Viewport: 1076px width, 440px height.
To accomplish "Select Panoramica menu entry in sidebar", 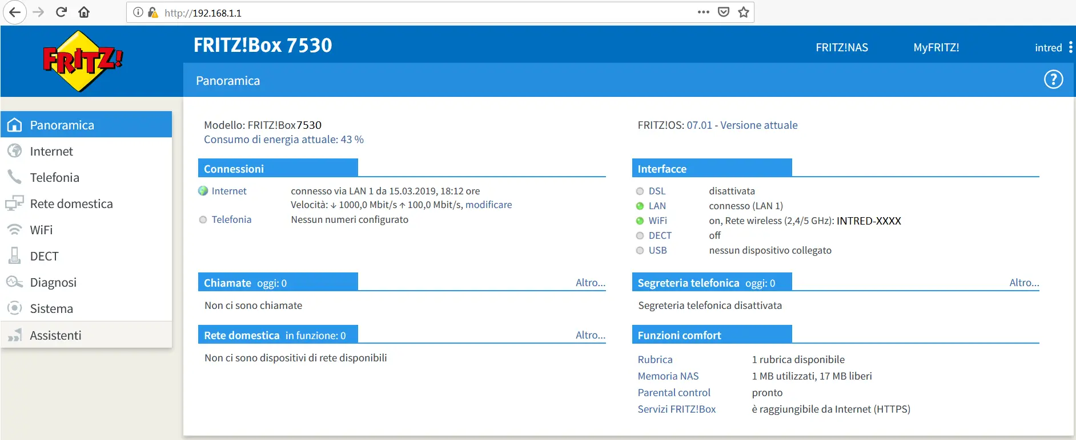I will [x=86, y=124].
